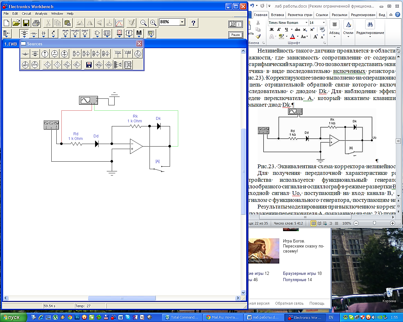Click the Игра Богов game thumbnail
Screen dimensions: 403x322
click(264, 251)
